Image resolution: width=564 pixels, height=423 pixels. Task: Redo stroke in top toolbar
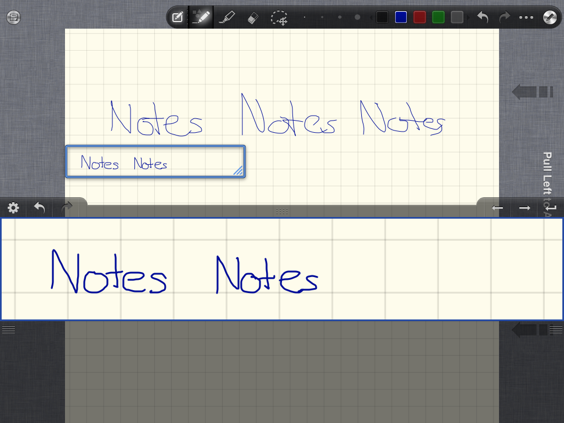pyautogui.click(x=505, y=17)
